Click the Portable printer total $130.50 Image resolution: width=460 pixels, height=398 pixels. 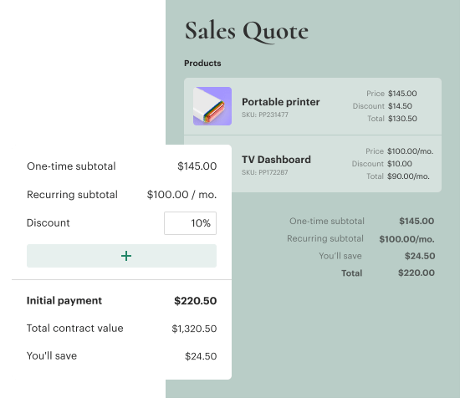[x=402, y=119]
